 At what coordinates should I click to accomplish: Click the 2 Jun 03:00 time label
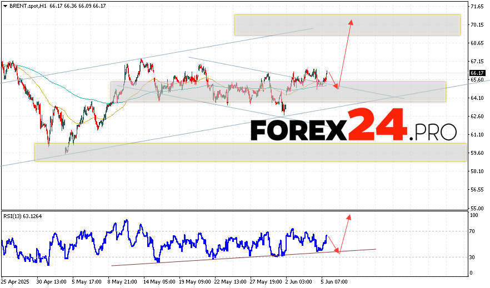pos(299,281)
